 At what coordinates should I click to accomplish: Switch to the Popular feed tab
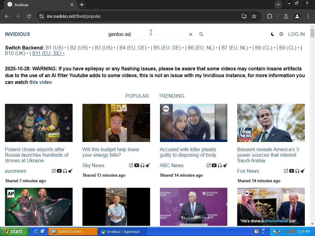tap(137, 96)
